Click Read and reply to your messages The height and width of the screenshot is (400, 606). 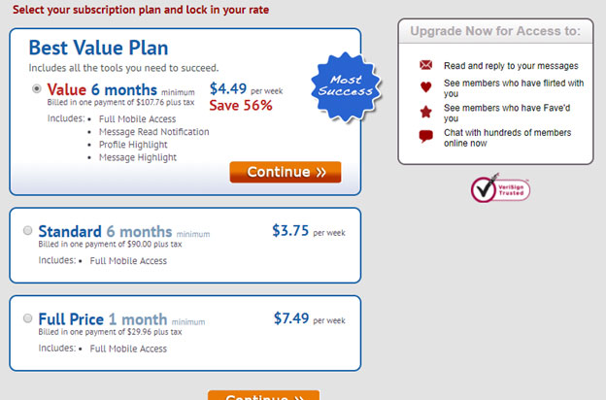[x=511, y=66]
